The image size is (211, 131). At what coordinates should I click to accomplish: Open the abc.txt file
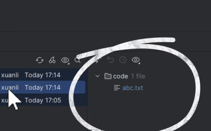pyautogui.click(x=133, y=88)
